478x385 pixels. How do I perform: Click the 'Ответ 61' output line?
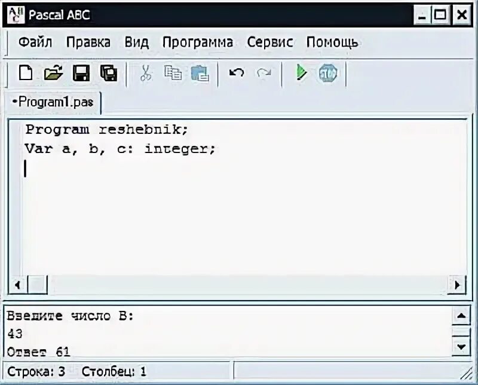38,352
